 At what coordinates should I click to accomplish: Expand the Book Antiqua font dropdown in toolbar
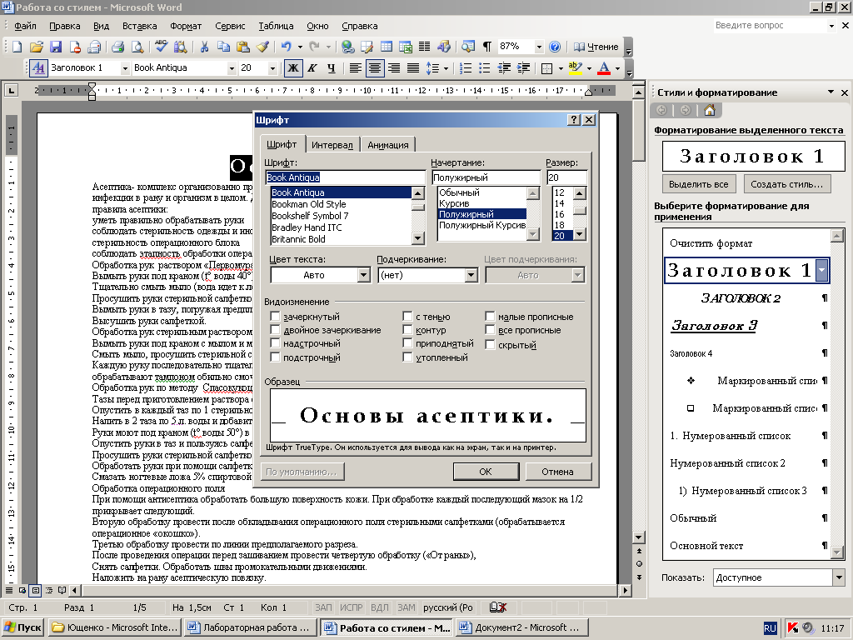click(232, 68)
